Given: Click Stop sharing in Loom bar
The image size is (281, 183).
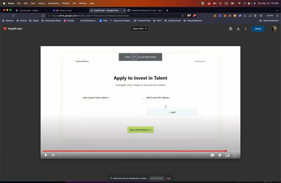Looking at the screenshot, I should pos(156,178).
